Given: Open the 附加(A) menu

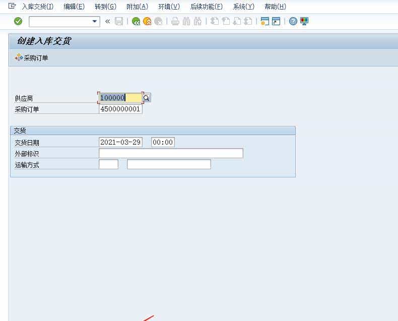Looking at the screenshot, I should point(138,7).
